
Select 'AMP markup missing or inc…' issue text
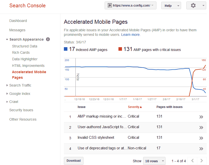point(102,116)
